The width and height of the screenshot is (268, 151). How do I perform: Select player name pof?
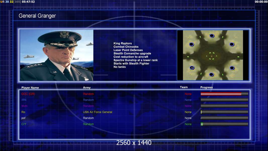pyautogui.click(x=23, y=118)
